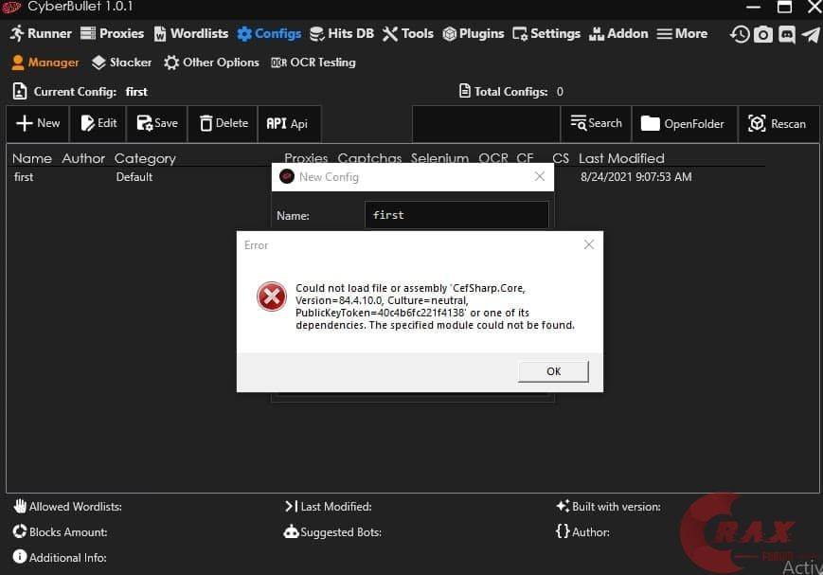Open the Settings tab

[546, 33]
